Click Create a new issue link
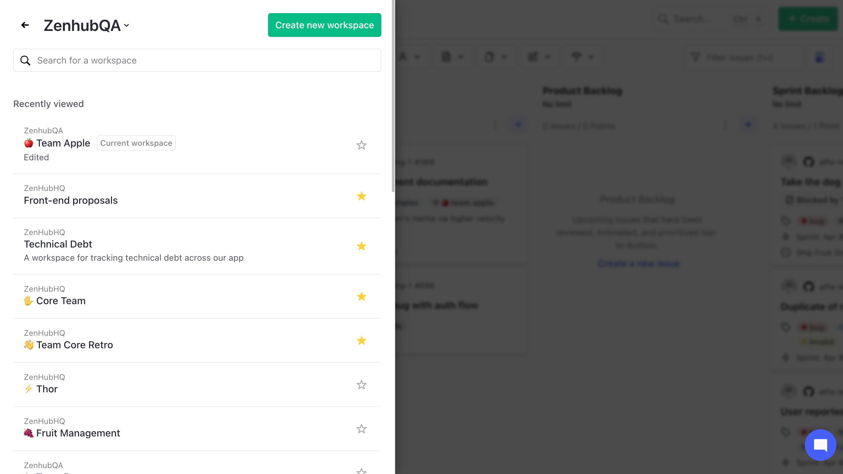Viewport: 843px width, 474px height. click(x=639, y=263)
